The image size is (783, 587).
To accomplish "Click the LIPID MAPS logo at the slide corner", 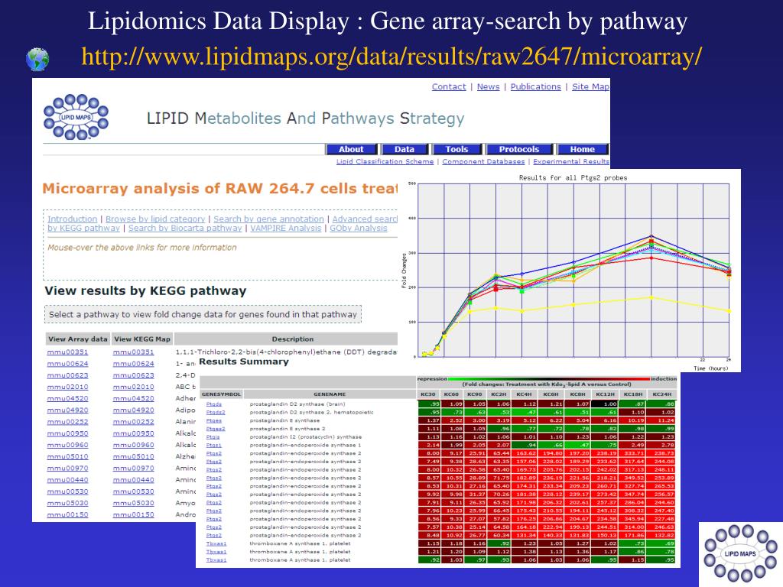I will coord(740,553).
